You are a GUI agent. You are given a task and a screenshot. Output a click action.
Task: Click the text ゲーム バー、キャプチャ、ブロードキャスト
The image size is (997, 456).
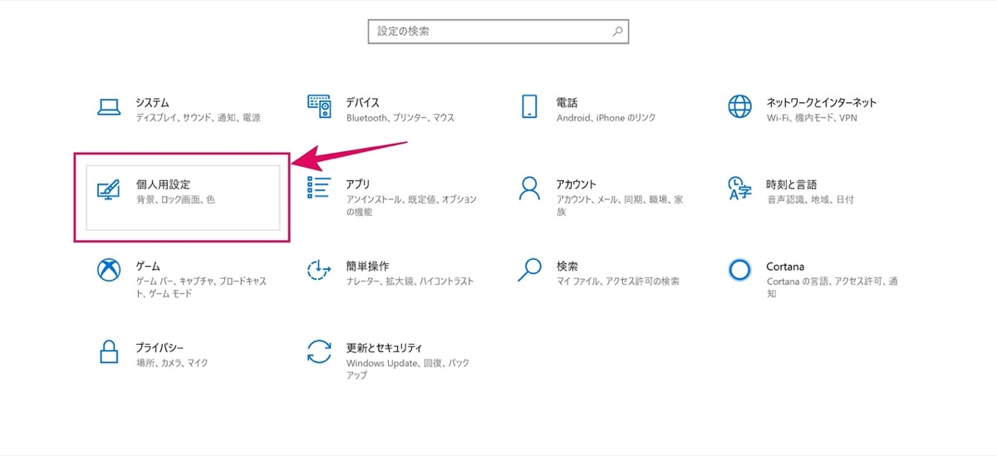pos(202,287)
